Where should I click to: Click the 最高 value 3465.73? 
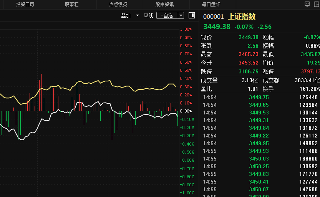[x=249, y=54]
